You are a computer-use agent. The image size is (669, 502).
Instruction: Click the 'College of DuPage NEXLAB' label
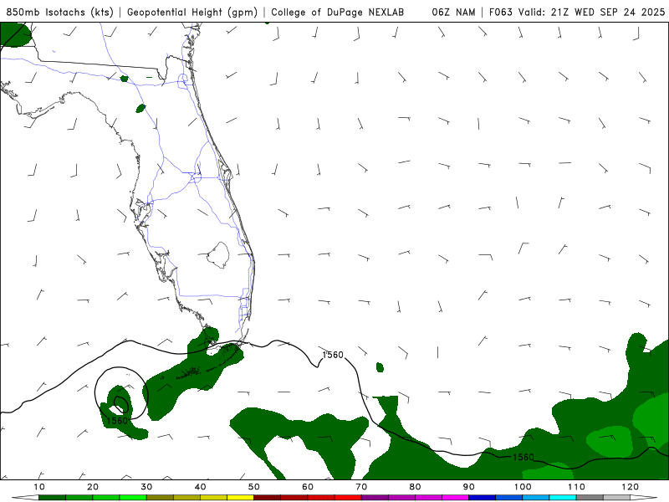(x=337, y=12)
